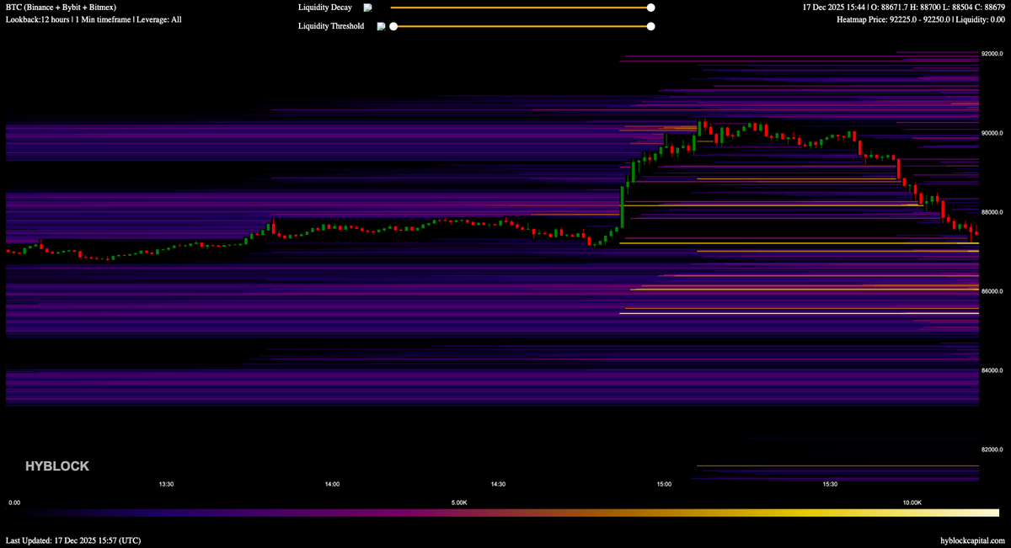This screenshot has height=548, width=1011.
Task: Click the Heatmap Price 92225.0 - 92250.0 readout
Action: [x=922, y=19]
